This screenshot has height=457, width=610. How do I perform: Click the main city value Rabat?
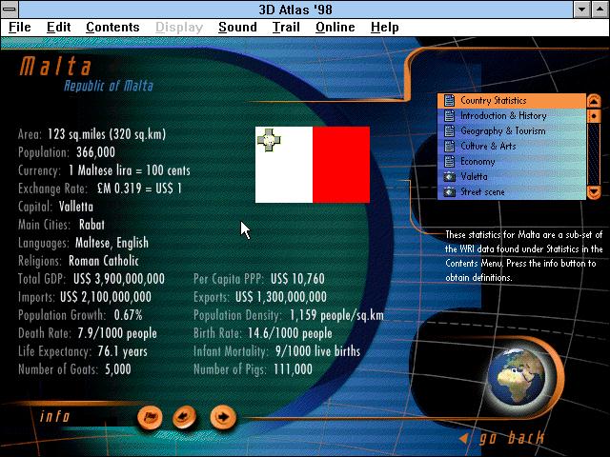pos(91,225)
